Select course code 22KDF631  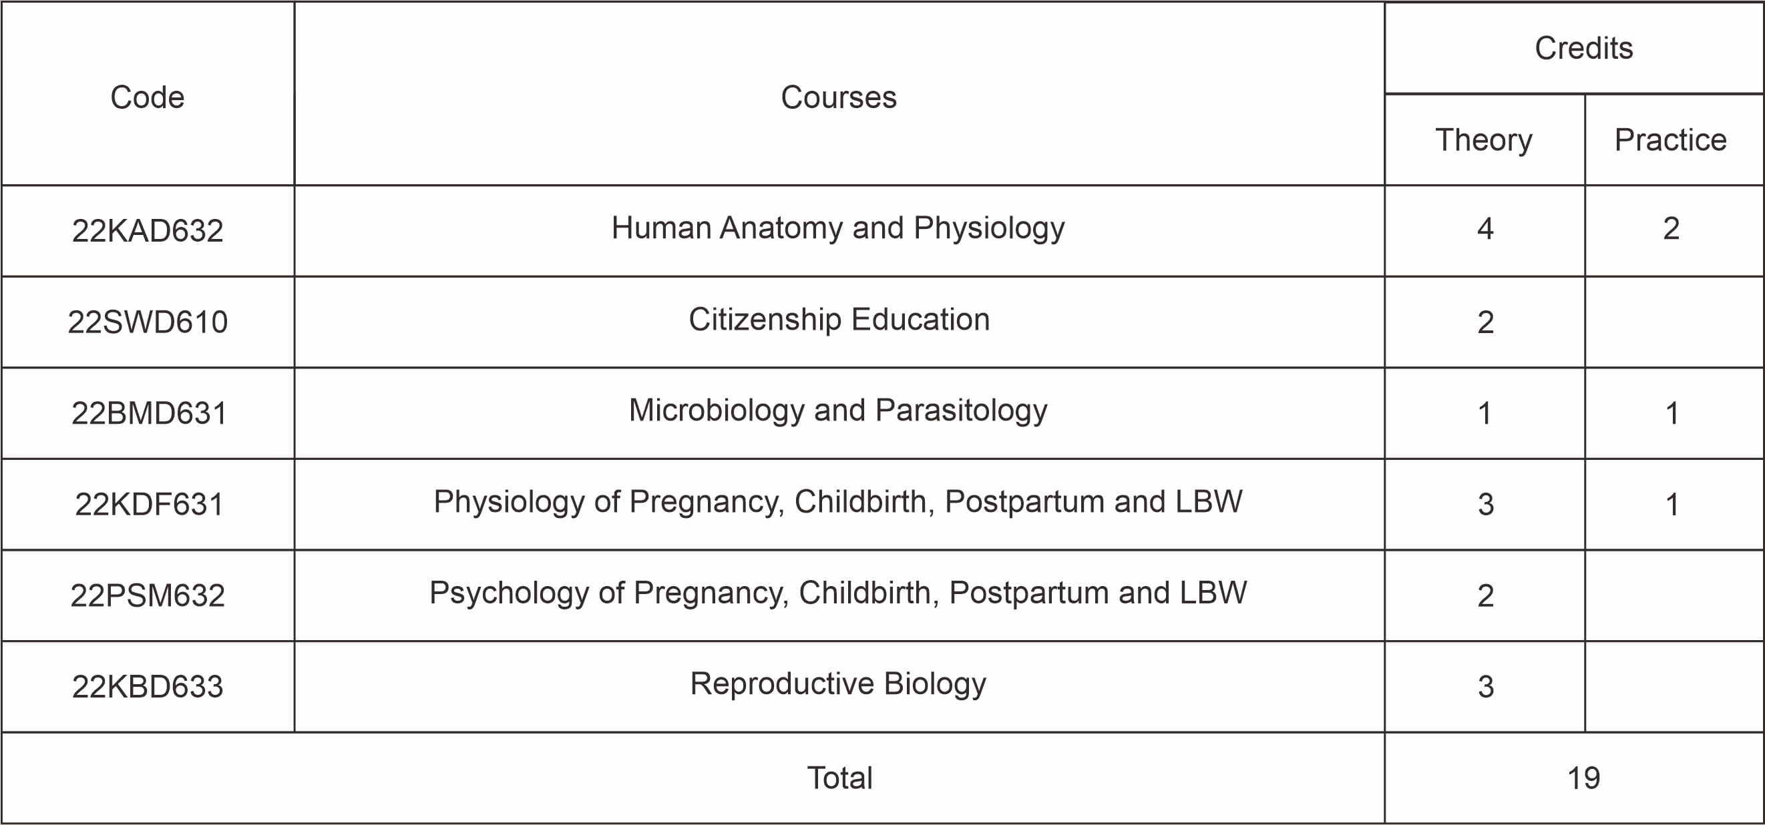coord(149,505)
